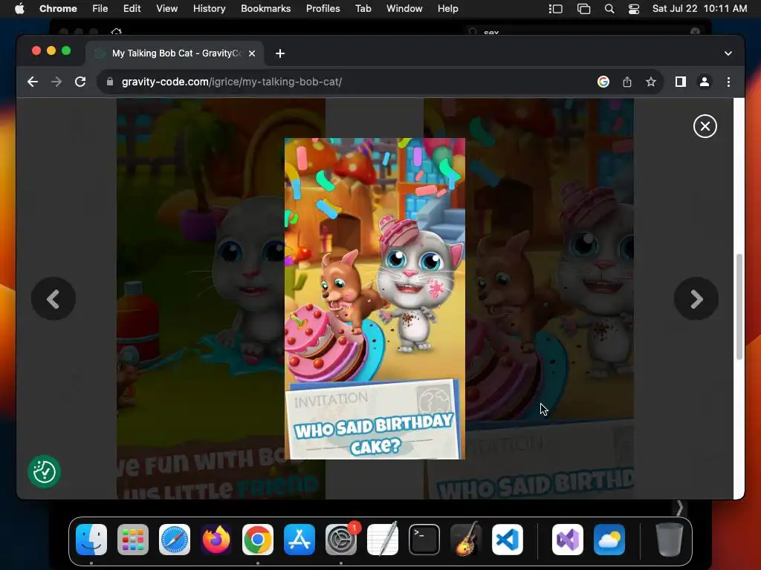The width and height of the screenshot is (761, 570).
Task: Click the Stage Manager menu bar icon
Action: pos(556,9)
